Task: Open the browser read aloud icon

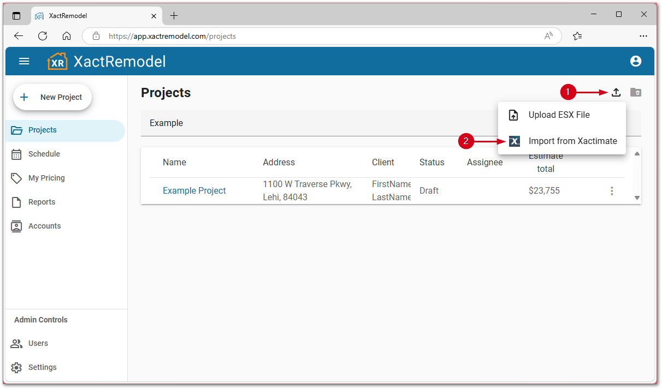Action: (548, 36)
